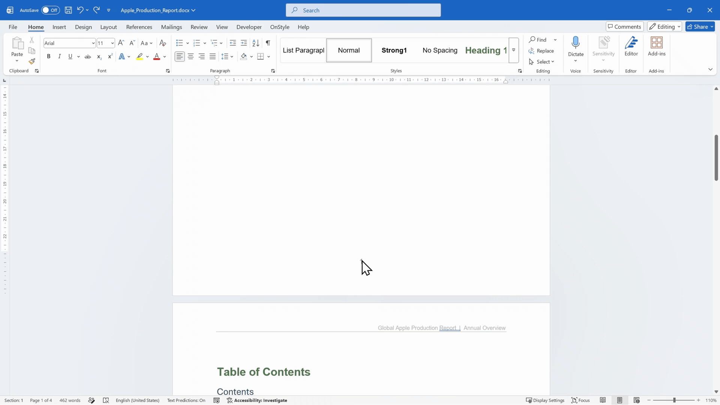The width and height of the screenshot is (720, 405).
Task: Open Accessibility: Investigate checker
Action: pyautogui.click(x=257, y=400)
